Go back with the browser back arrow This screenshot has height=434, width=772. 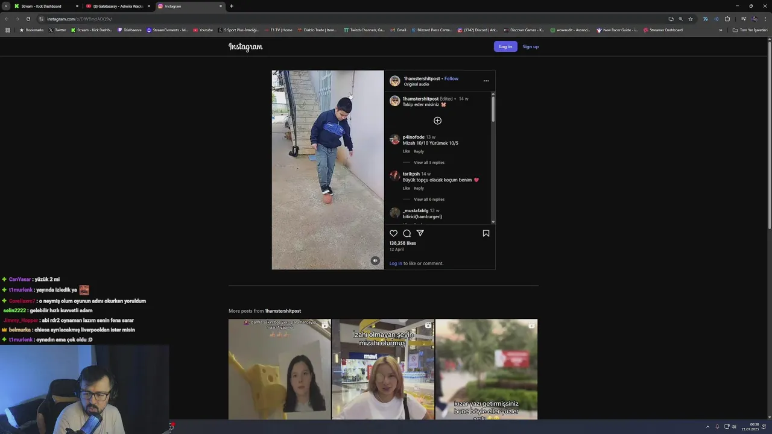coord(7,19)
